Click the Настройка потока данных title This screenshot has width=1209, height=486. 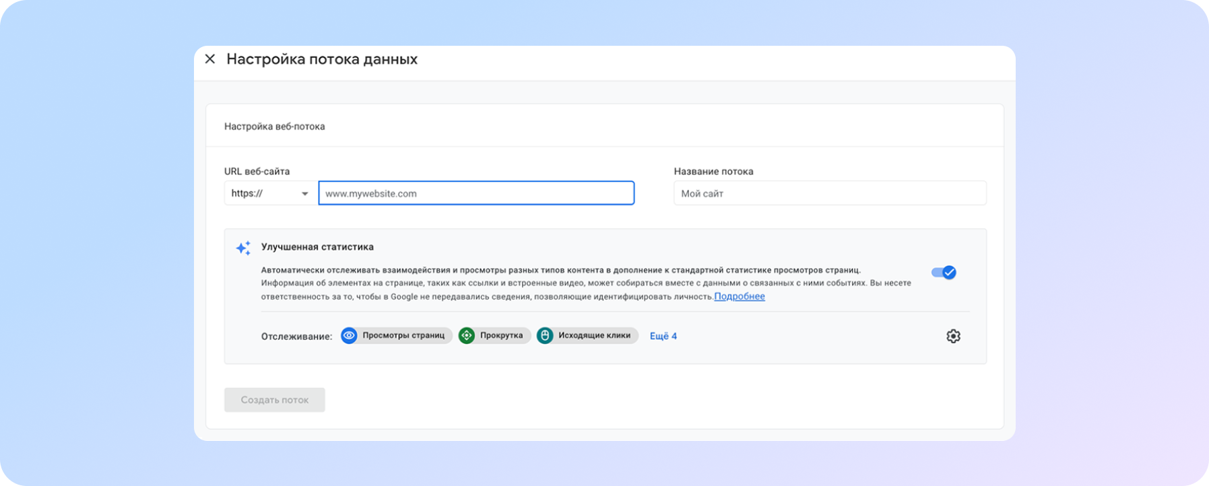(x=322, y=59)
